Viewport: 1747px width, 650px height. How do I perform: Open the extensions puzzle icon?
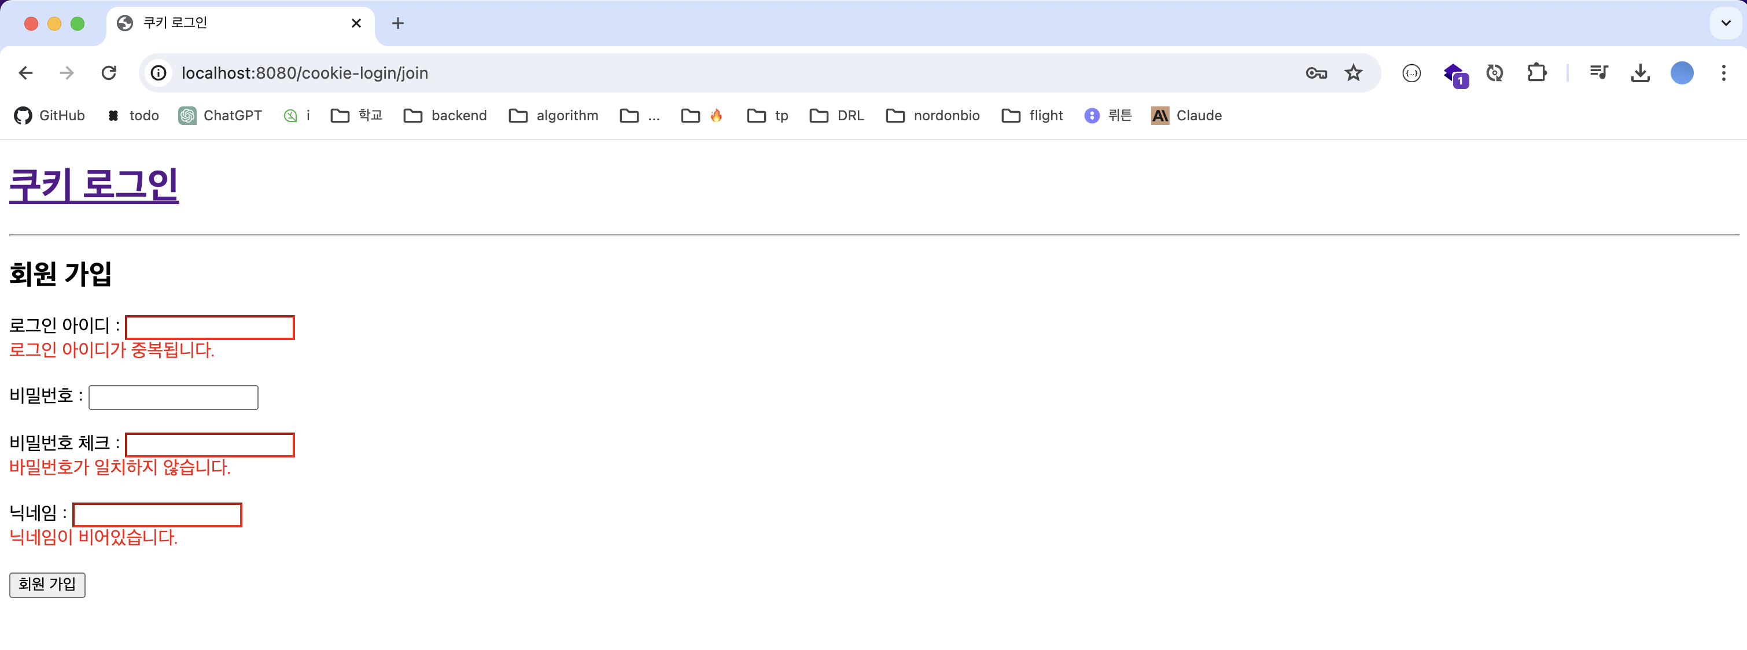(1536, 72)
